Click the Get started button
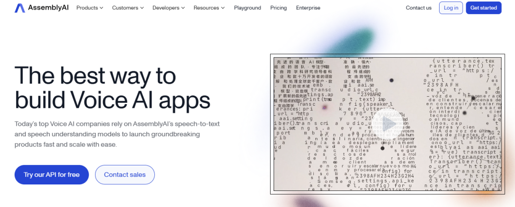 click(x=483, y=8)
